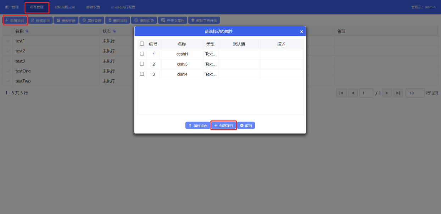Open the 自动化执行配置 tab

click(123, 7)
